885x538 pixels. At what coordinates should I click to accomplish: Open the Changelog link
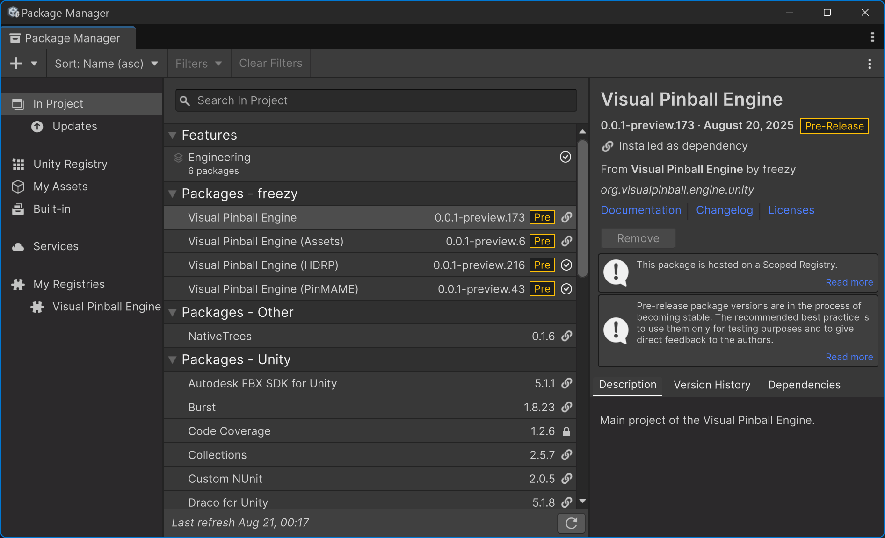pyautogui.click(x=724, y=210)
